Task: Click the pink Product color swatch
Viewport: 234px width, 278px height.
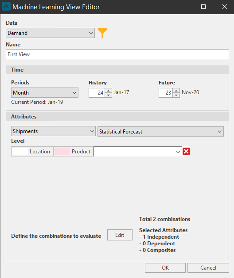Action: click(x=62, y=151)
